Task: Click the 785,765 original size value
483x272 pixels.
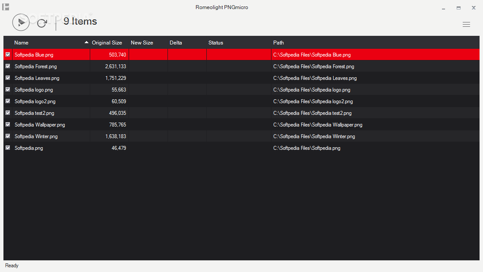Action: click(x=117, y=125)
